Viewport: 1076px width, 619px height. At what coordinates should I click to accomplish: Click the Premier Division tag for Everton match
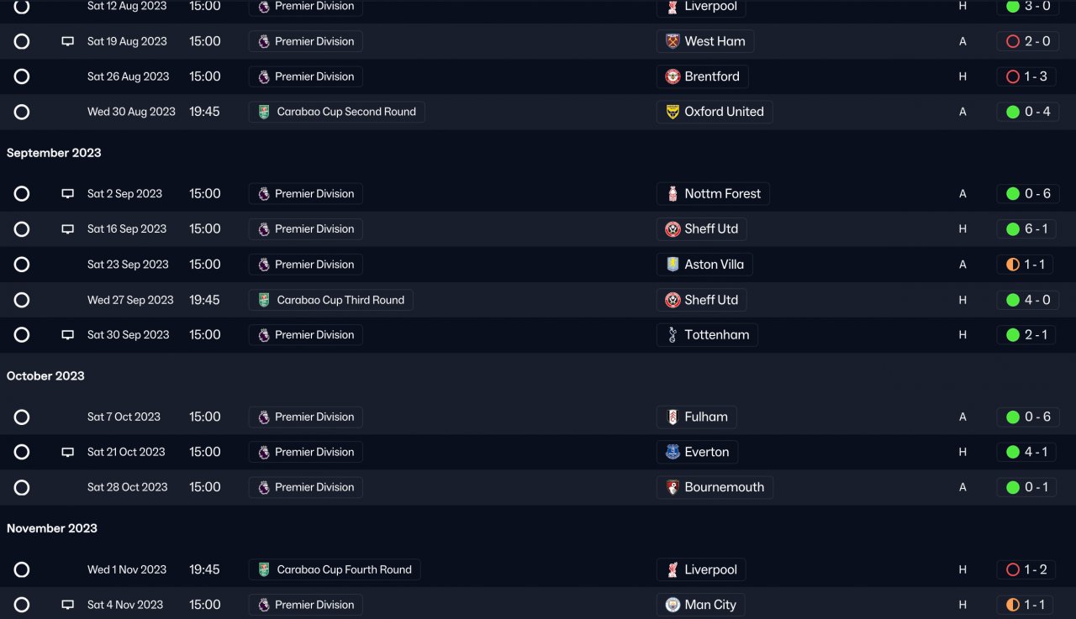(x=306, y=452)
